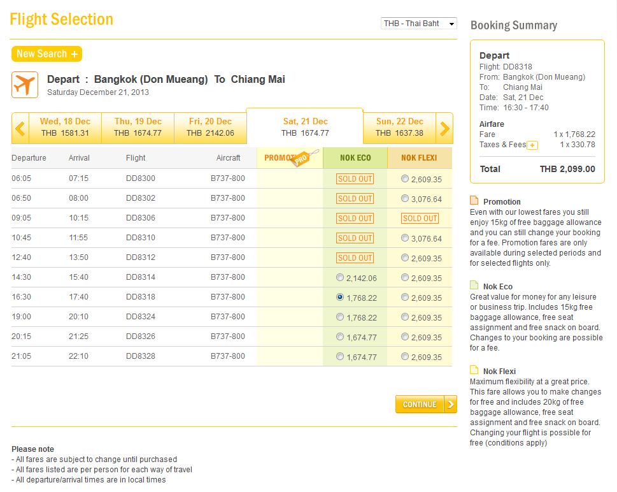Click the New Search button

pyautogui.click(x=47, y=54)
